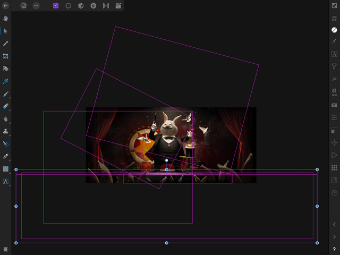Select the Burn flame tool
The width and height of the screenshot is (340, 255).
pos(6,119)
